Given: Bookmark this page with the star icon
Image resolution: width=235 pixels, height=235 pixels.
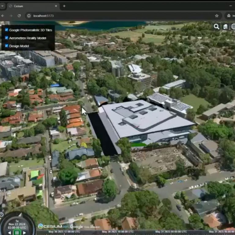Looking at the screenshot, I should click(x=217, y=16).
